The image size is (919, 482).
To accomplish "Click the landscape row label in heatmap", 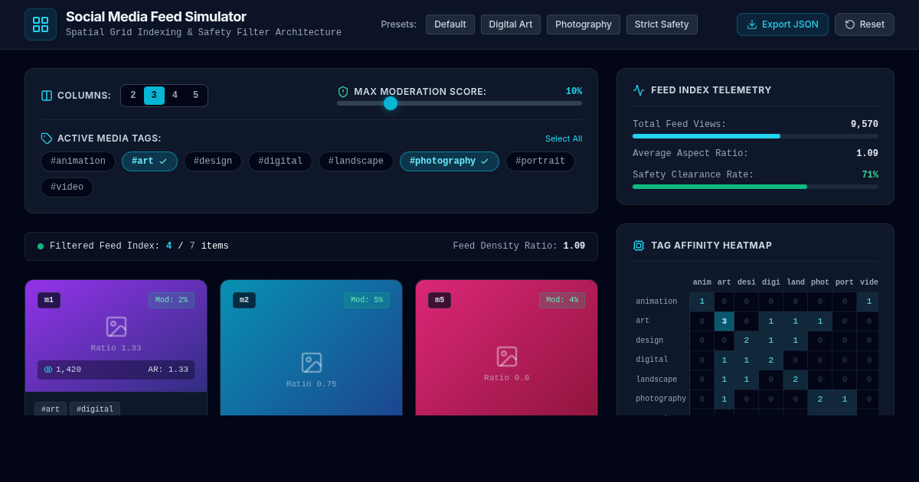I will pyautogui.click(x=656, y=379).
